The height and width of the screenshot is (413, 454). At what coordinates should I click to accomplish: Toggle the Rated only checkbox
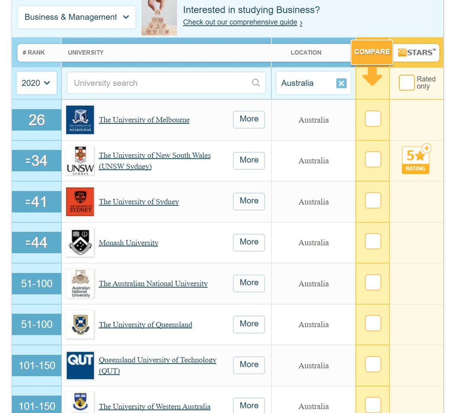(407, 82)
